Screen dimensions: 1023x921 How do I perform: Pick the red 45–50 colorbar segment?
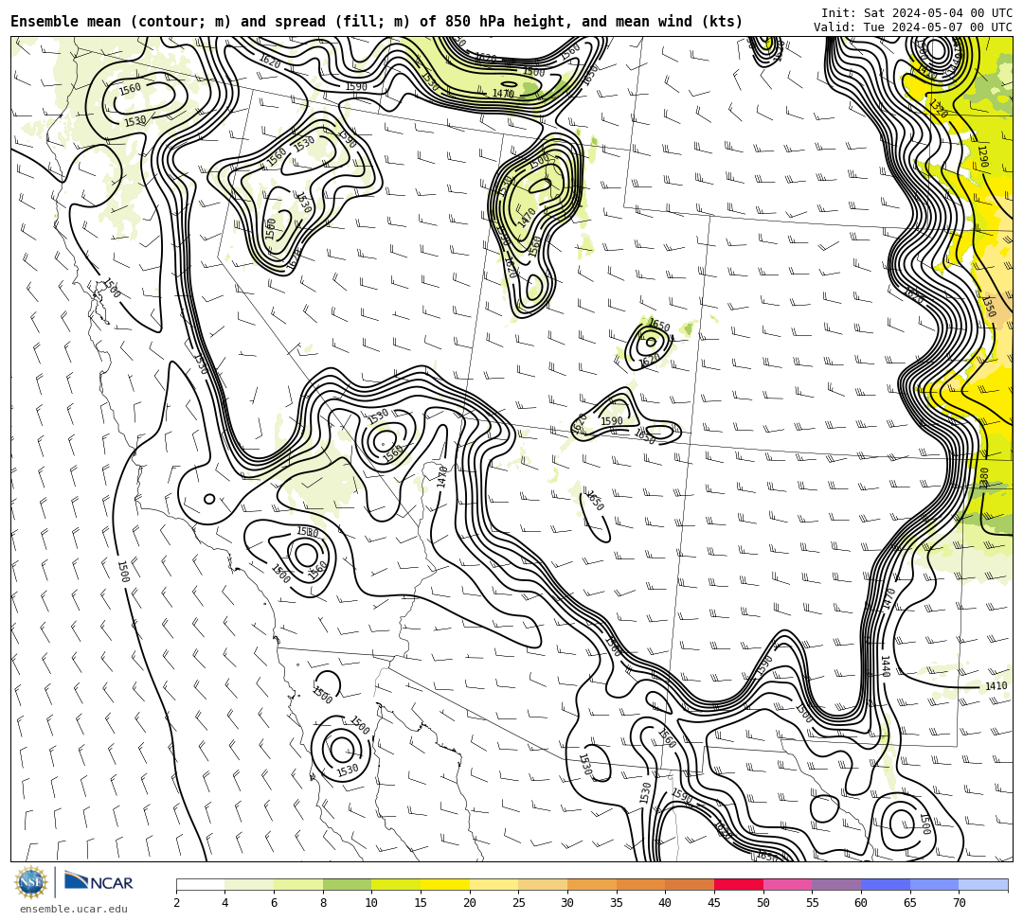739,884
